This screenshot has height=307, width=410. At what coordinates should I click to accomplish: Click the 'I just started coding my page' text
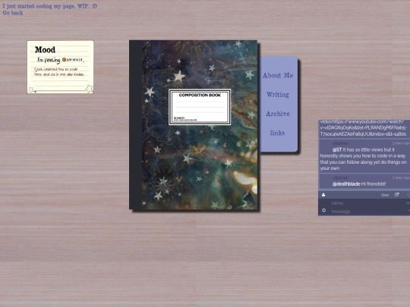pyautogui.click(x=49, y=6)
